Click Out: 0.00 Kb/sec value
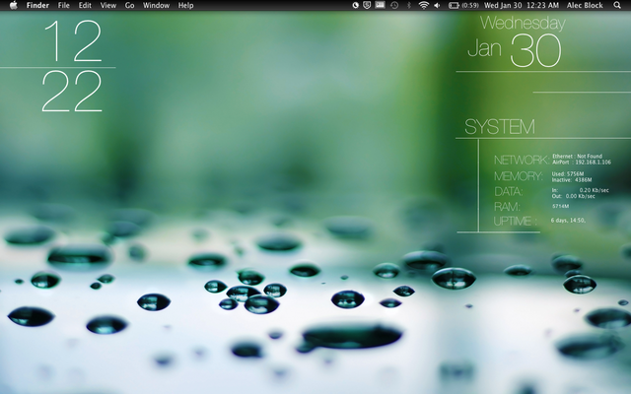Image resolution: width=631 pixels, height=394 pixels. (573, 196)
